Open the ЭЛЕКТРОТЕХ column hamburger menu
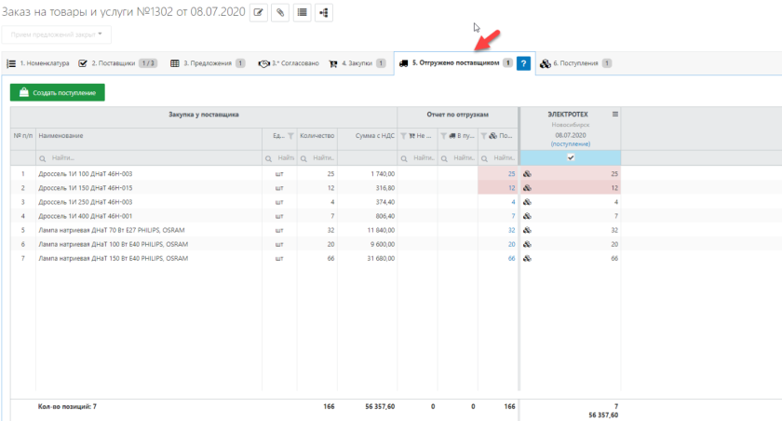This screenshot has height=421, width=782. click(x=614, y=114)
